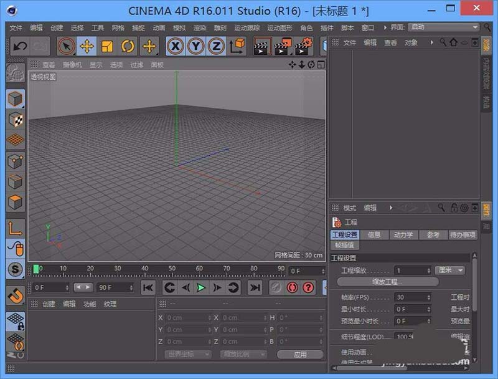This screenshot has height=379, width=498.
Task: Click preview range slider between 0F and 90F
Action: [83, 287]
